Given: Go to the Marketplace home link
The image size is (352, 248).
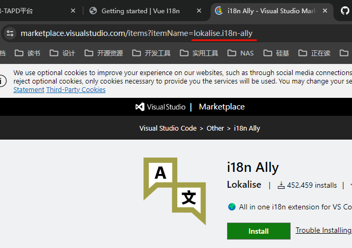Looking at the screenshot, I should click(x=222, y=107).
